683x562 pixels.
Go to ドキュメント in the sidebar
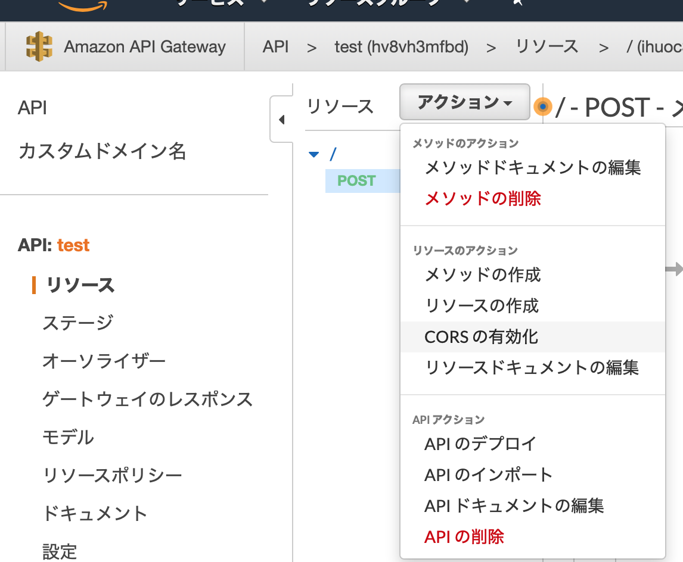point(95,513)
